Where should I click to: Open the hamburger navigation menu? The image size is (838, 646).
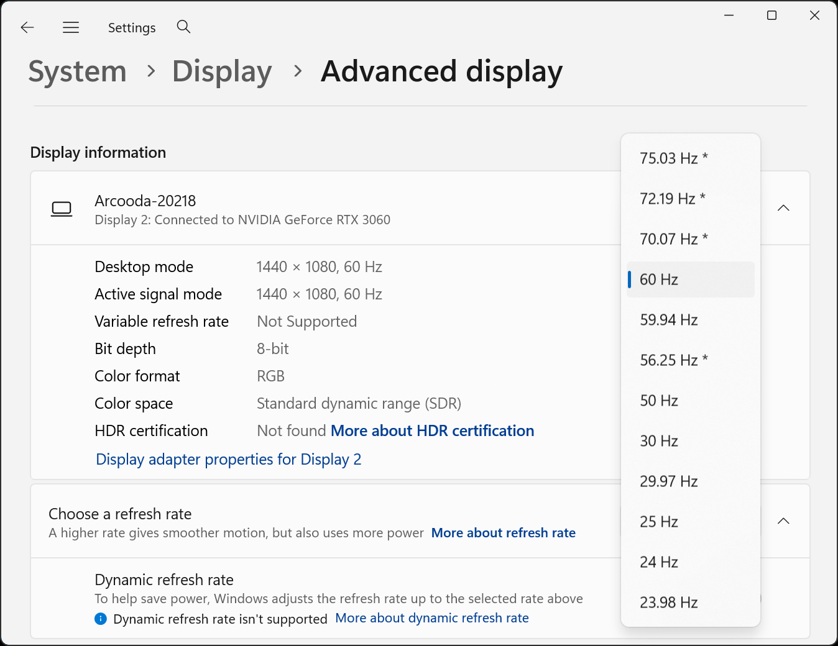(71, 27)
